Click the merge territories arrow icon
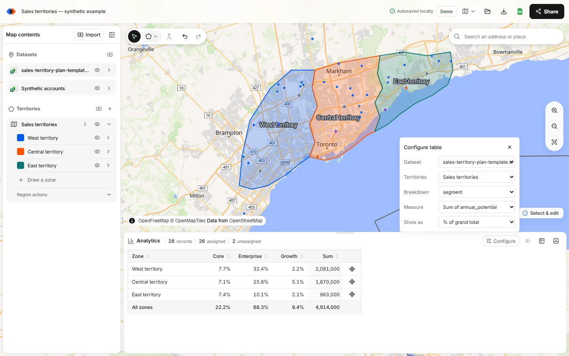The image size is (569, 356). tap(169, 36)
